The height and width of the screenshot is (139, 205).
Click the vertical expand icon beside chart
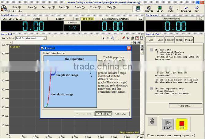coord(142,49)
